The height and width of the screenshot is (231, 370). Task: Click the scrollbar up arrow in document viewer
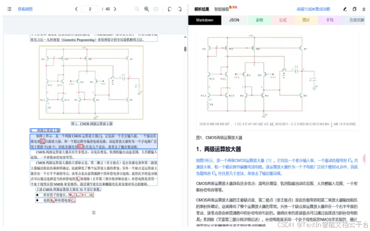[x=185, y=37]
